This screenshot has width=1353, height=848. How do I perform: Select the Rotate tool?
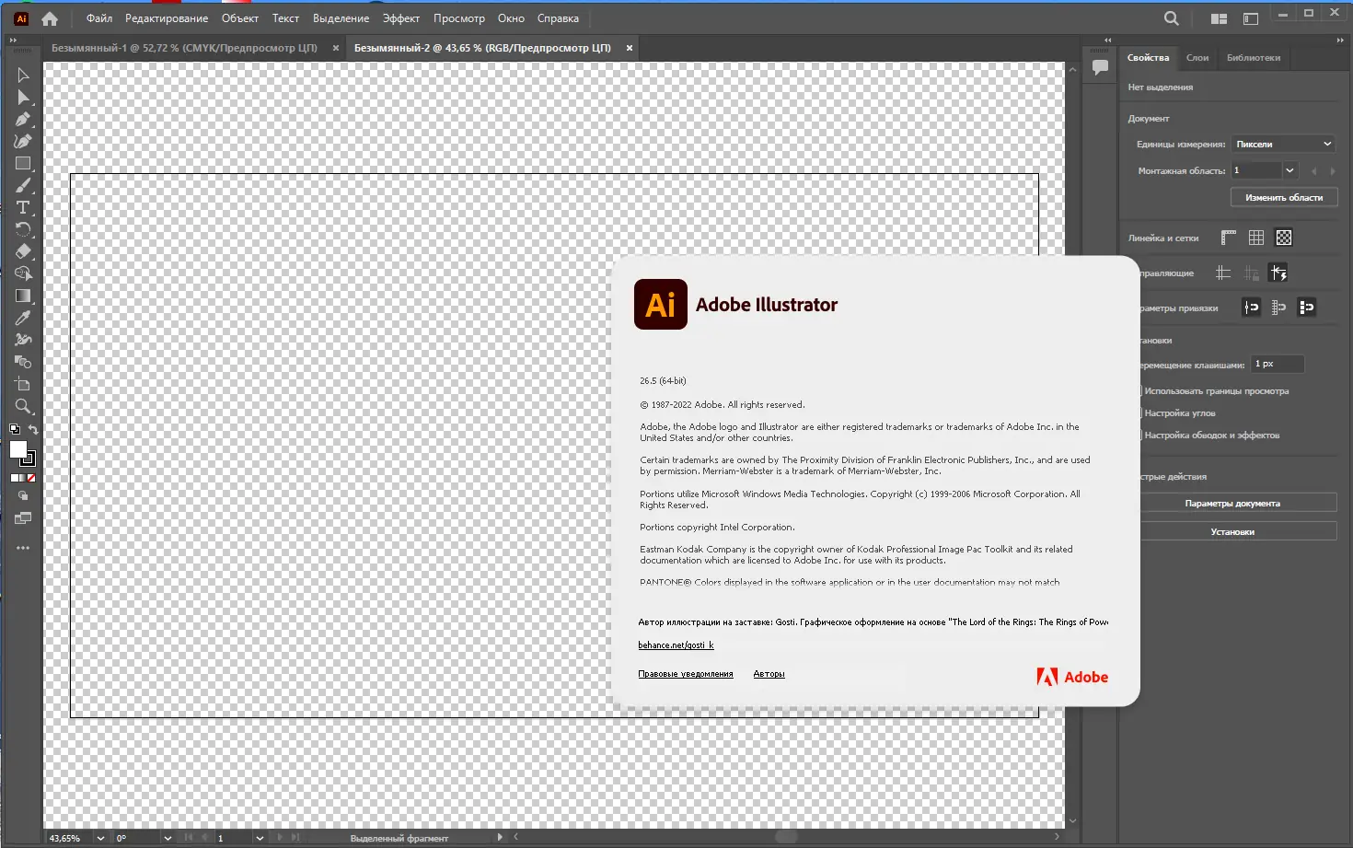(23, 229)
